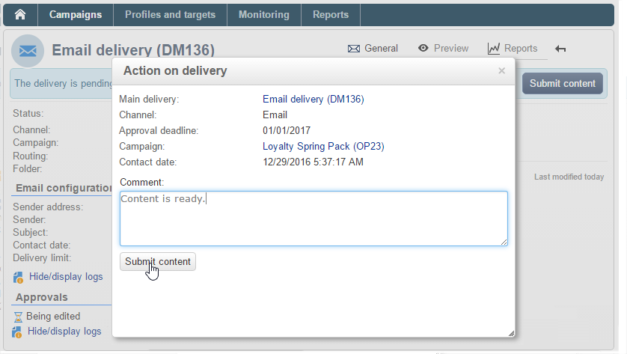Click inside the Comment text area
This screenshot has height=354, width=627.
[x=314, y=219]
